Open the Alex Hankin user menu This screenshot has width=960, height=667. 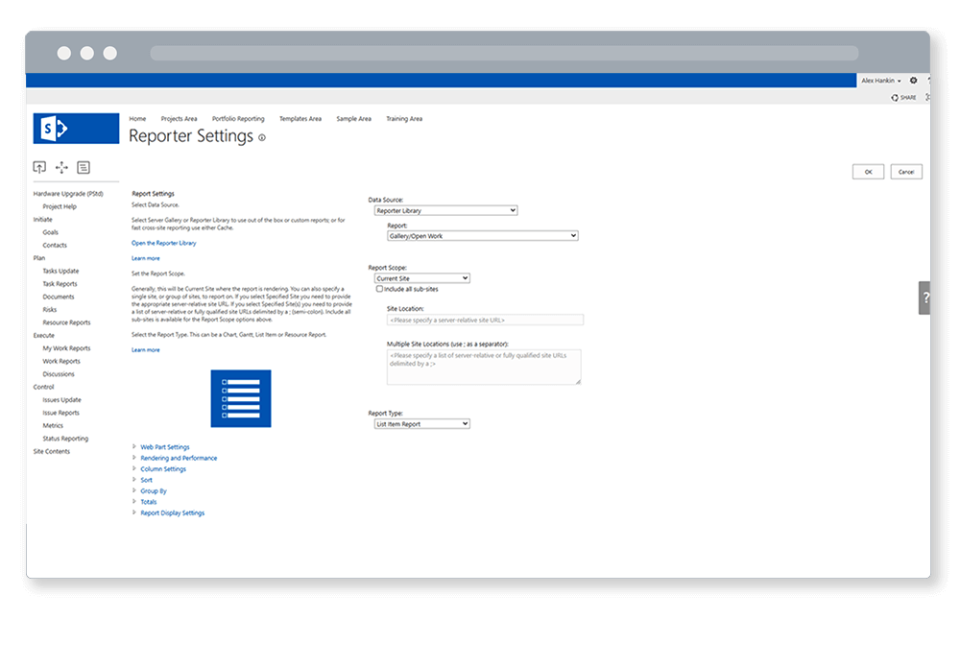pos(880,81)
